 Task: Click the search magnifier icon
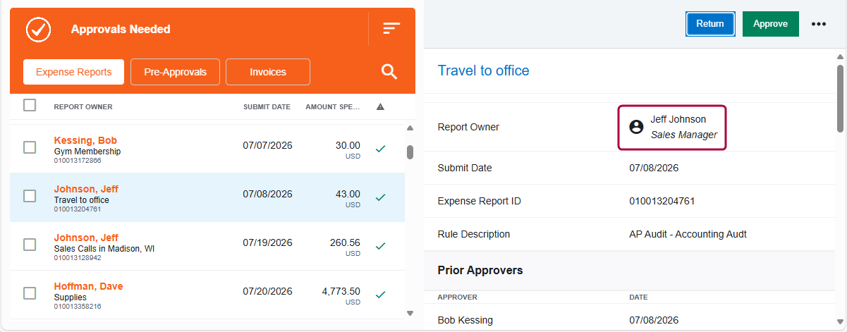pos(389,71)
